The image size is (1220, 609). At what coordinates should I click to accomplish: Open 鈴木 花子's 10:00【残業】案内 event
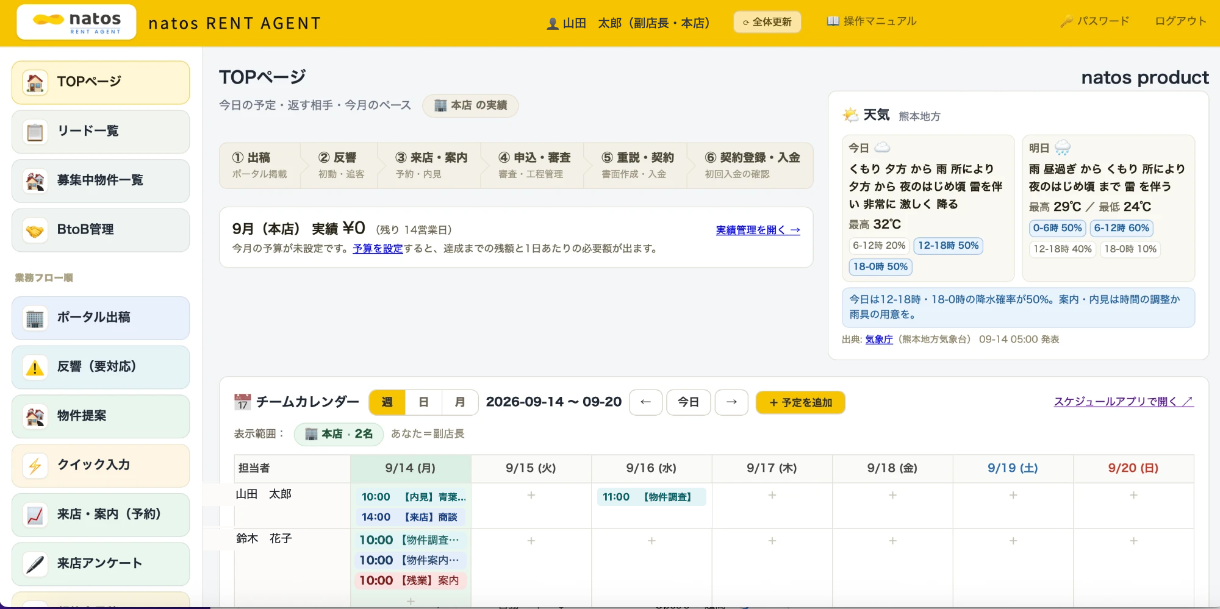click(410, 580)
